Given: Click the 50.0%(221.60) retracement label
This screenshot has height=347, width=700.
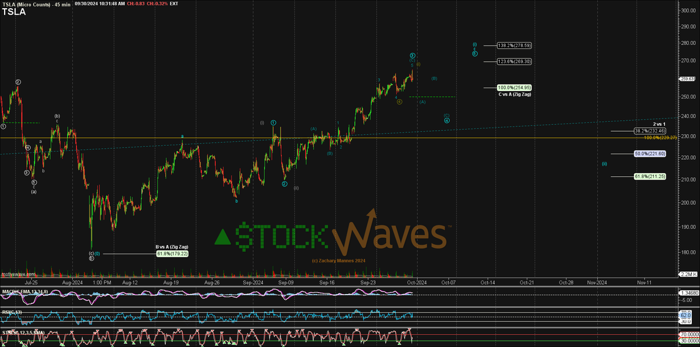Looking at the screenshot, I should (650, 154).
